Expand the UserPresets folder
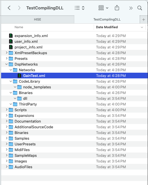This screenshot has height=185, width=148. pos(7,144)
